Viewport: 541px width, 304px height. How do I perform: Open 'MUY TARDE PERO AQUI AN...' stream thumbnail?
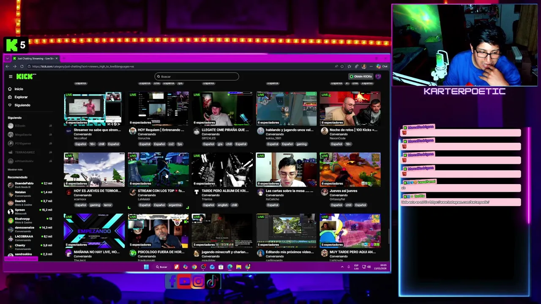point(350,231)
